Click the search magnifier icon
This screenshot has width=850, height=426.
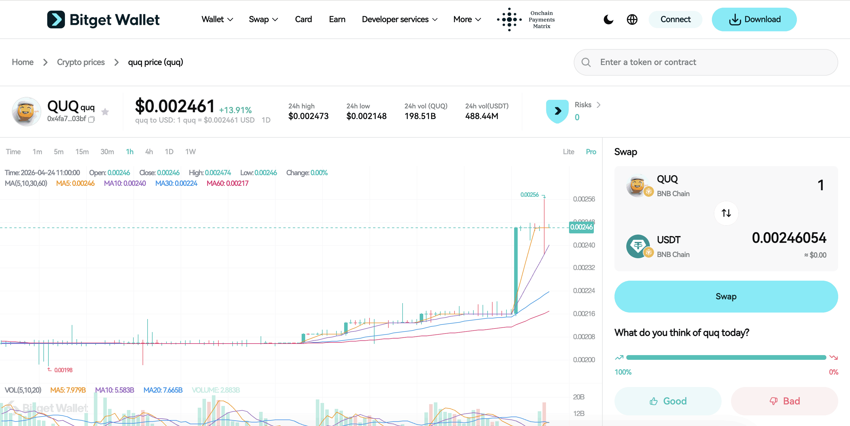[x=586, y=62]
